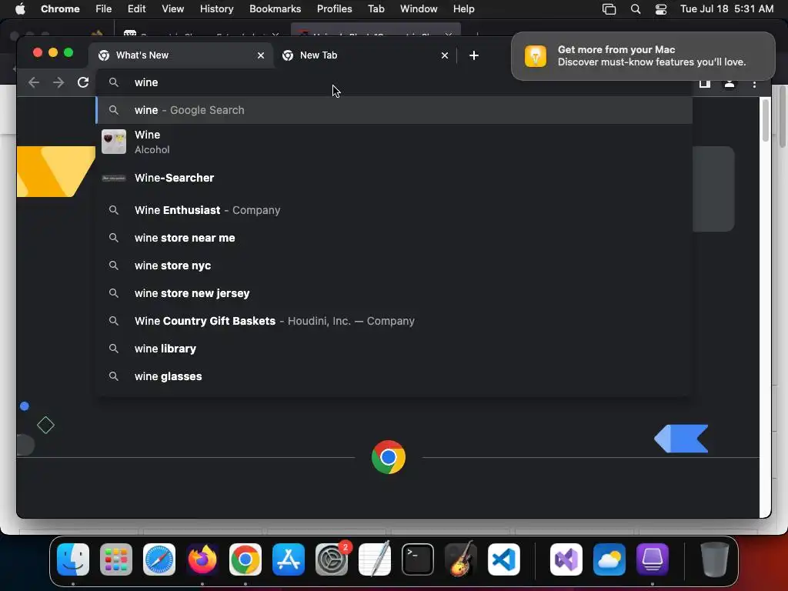Screen dimensions: 788x591
Task: Pick 'wine store near me' suggestion
Action: [x=394, y=238]
